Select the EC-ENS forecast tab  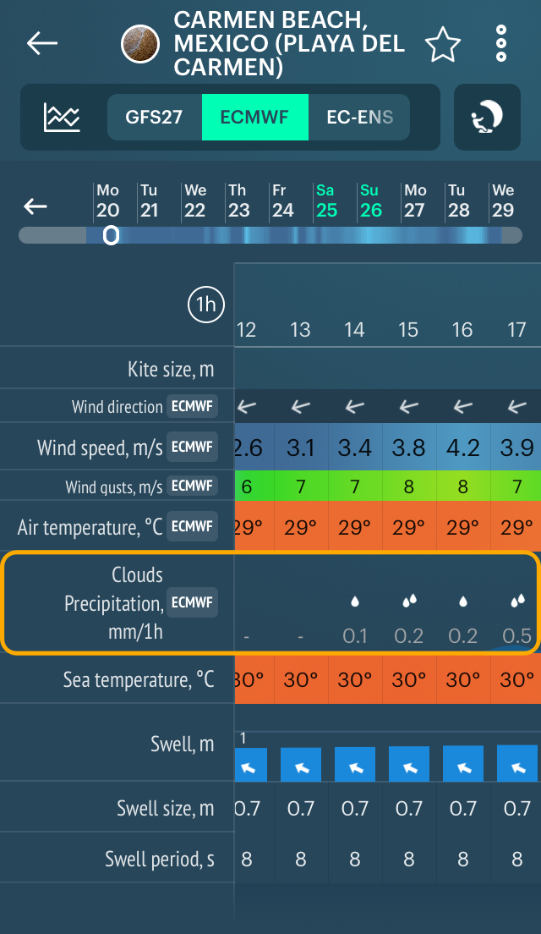(x=360, y=117)
